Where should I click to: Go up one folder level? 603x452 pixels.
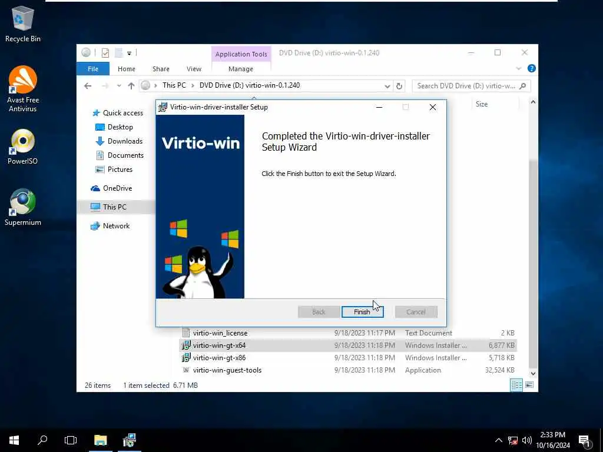click(x=131, y=86)
